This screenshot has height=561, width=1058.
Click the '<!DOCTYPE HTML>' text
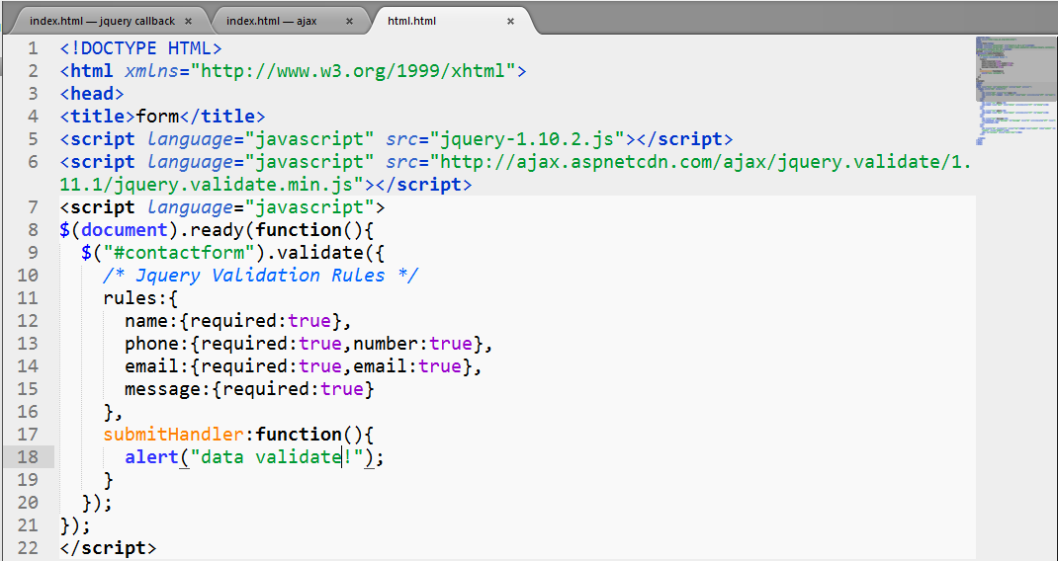141,48
